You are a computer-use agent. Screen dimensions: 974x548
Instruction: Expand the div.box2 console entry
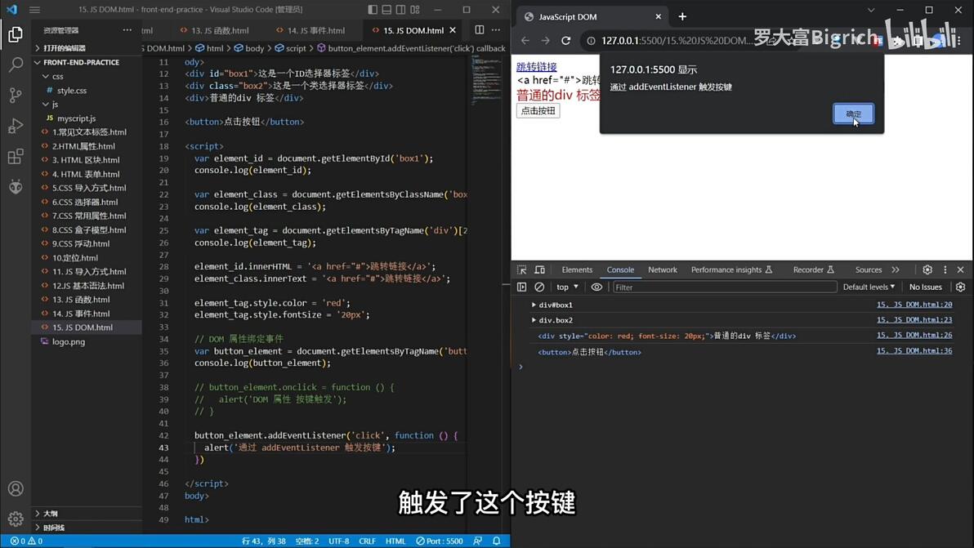(534, 320)
